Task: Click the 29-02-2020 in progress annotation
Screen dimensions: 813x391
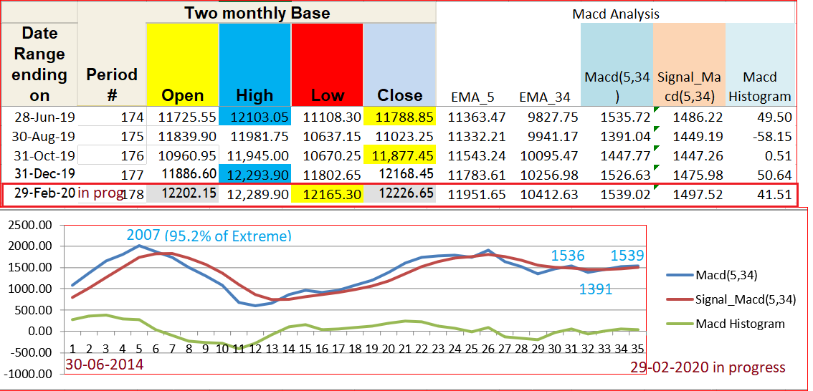Action: pos(708,367)
